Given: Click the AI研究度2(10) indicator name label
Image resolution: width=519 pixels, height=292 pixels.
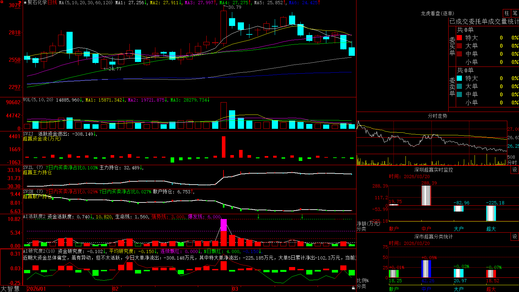Looking at the screenshot, I should point(39,251).
